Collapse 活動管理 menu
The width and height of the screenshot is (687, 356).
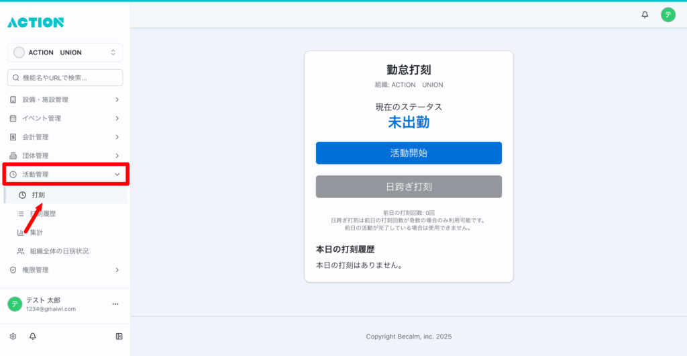click(x=65, y=175)
